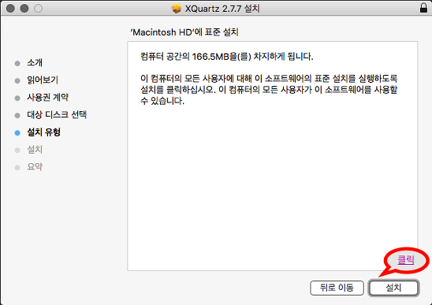Click the blue bullet beside 설치 유형
The height and width of the screenshot is (305, 432).
[x=17, y=133]
